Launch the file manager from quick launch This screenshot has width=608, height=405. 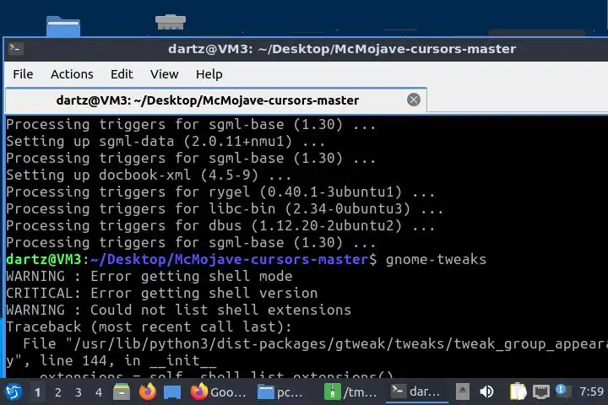[122, 391]
